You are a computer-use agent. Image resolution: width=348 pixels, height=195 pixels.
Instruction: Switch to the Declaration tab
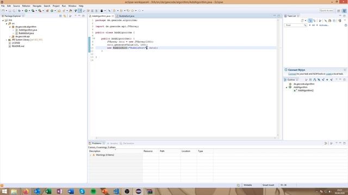pyautogui.click(x=127, y=144)
